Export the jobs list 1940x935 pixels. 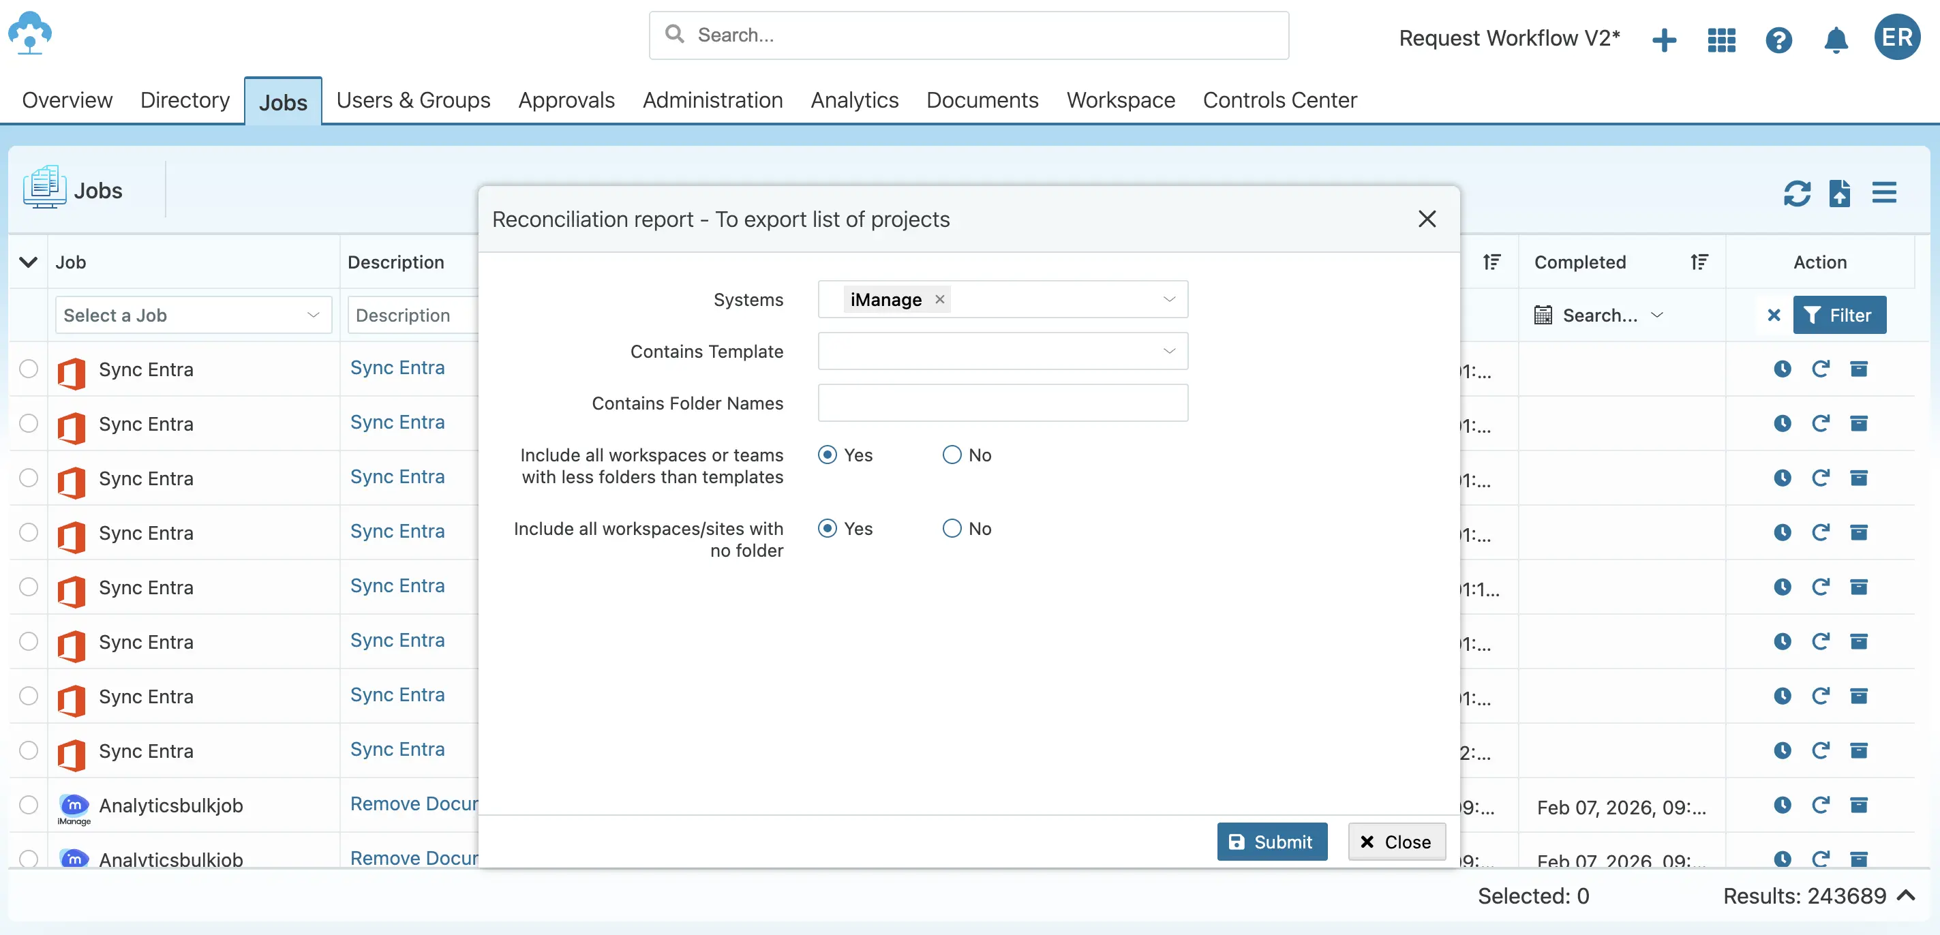point(1840,194)
